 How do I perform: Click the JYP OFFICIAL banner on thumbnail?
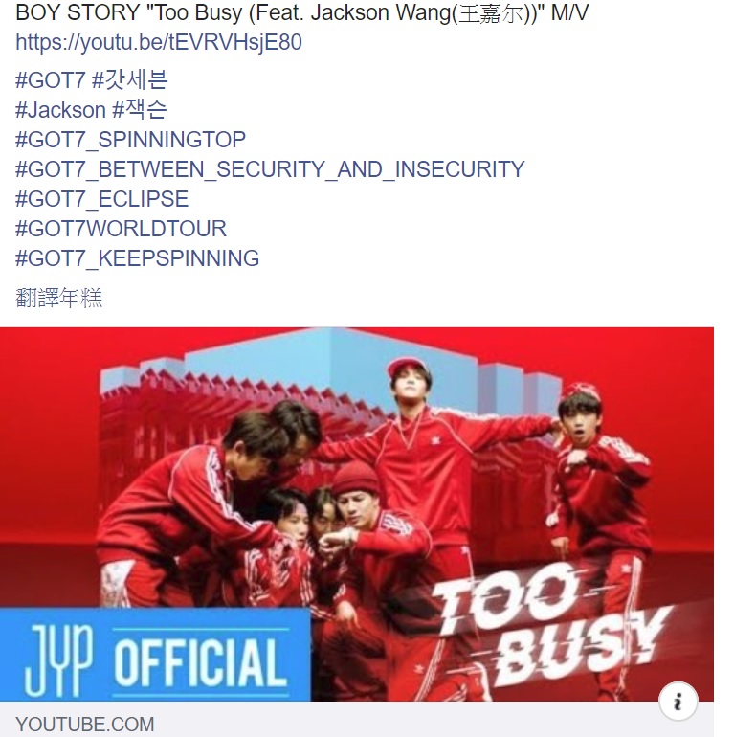coord(155,655)
